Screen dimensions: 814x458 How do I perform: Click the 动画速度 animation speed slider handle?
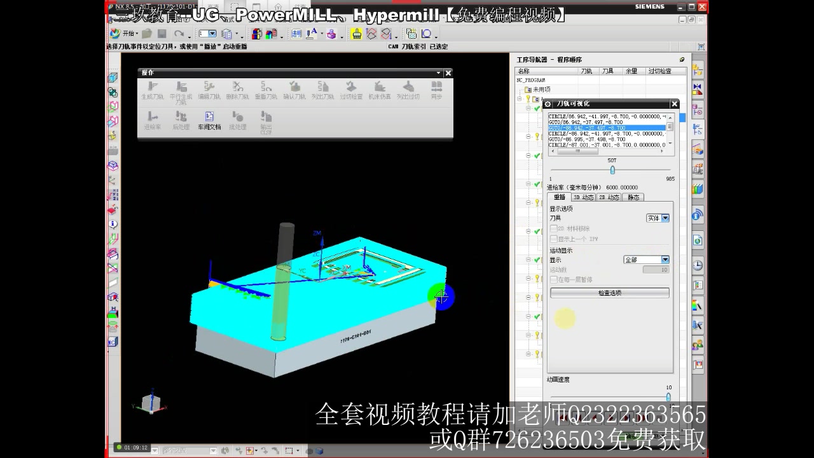(x=668, y=396)
